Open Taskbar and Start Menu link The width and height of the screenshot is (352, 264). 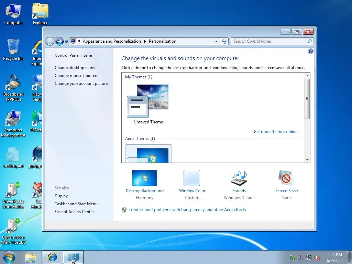(76, 204)
